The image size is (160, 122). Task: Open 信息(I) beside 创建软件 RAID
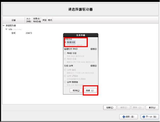pyautogui.click(x=94, y=49)
